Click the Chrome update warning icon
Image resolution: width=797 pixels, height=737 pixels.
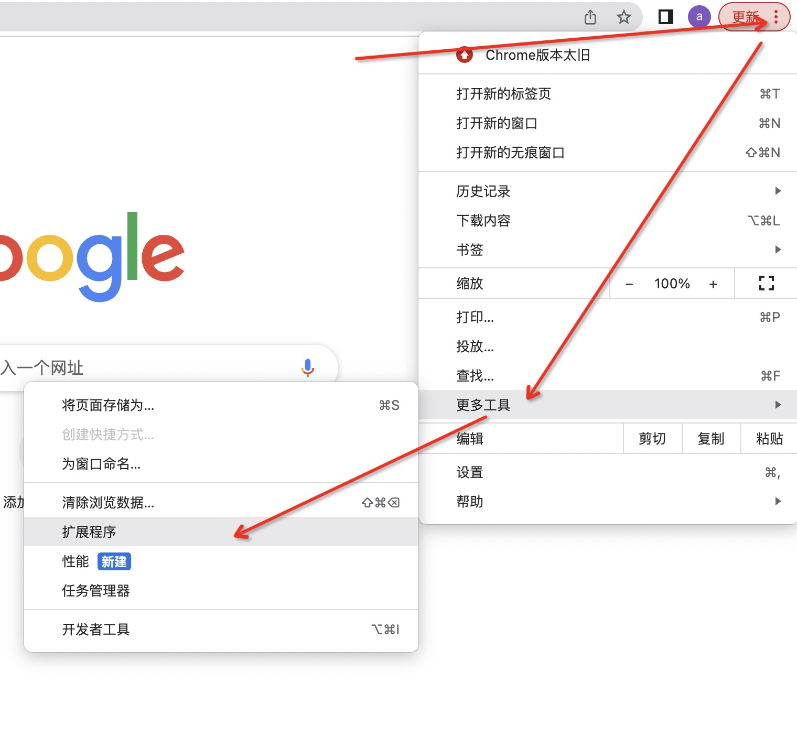pos(465,55)
